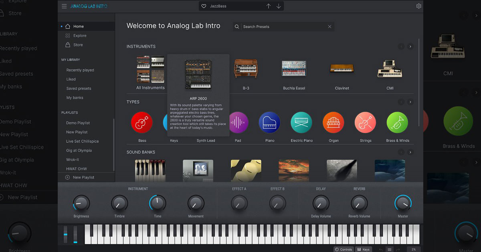Screen dimensions: 481x252
Task: Choose the Piano type icon
Action: (x=269, y=122)
